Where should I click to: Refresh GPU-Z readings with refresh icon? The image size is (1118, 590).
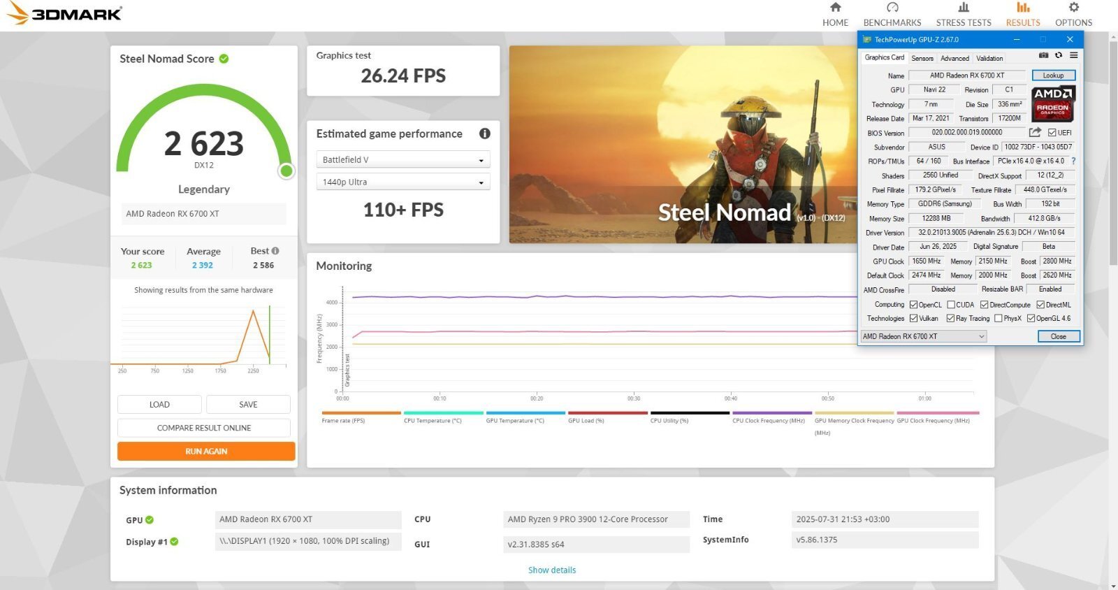[1059, 55]
